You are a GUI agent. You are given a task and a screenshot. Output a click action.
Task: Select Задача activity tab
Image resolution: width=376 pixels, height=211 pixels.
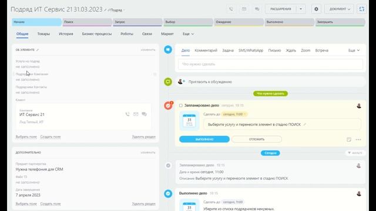(228, 50)
